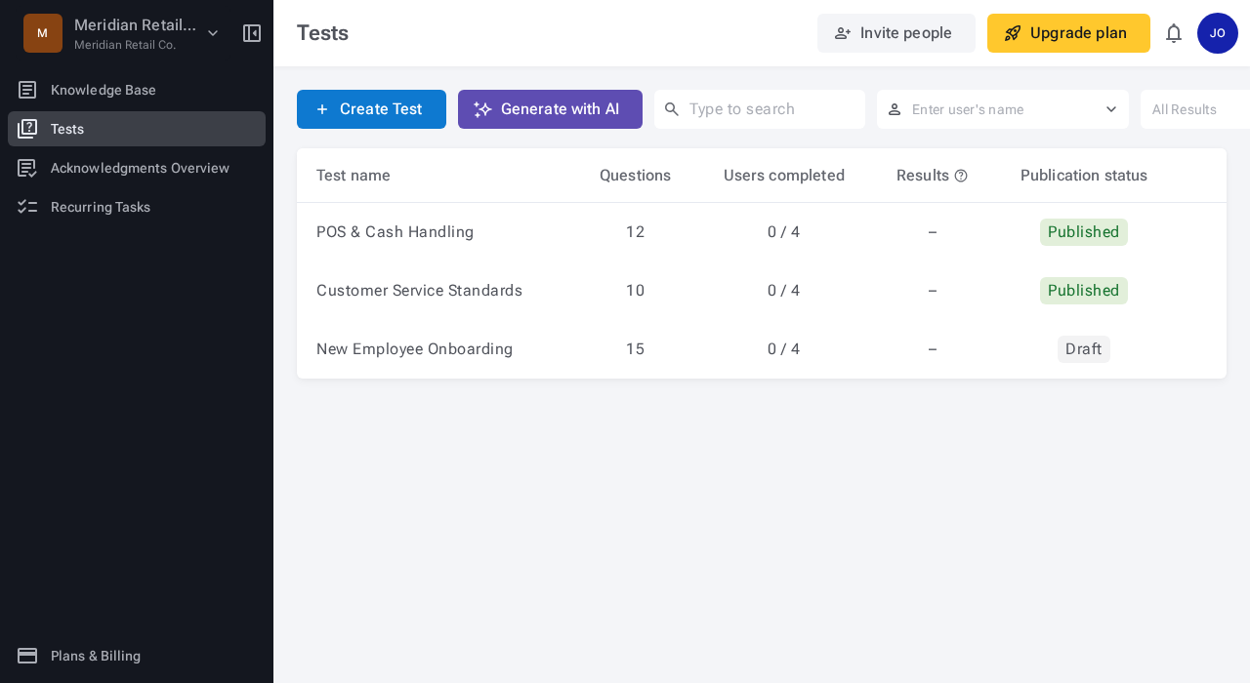Click the Results help question icon
Screen dimensions: 1250x683
(x=961, y=176)
